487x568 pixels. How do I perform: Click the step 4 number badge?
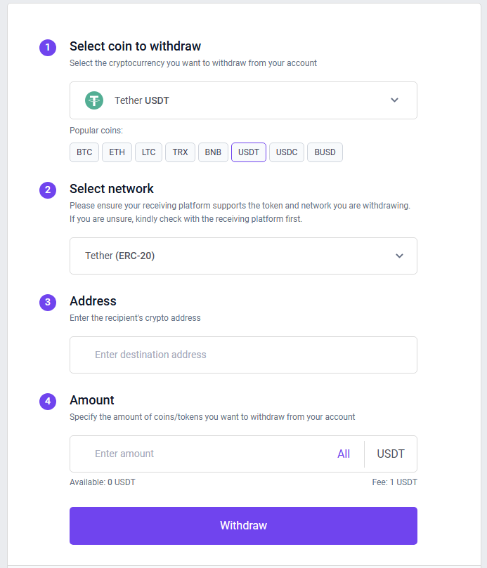coord(48,401)
